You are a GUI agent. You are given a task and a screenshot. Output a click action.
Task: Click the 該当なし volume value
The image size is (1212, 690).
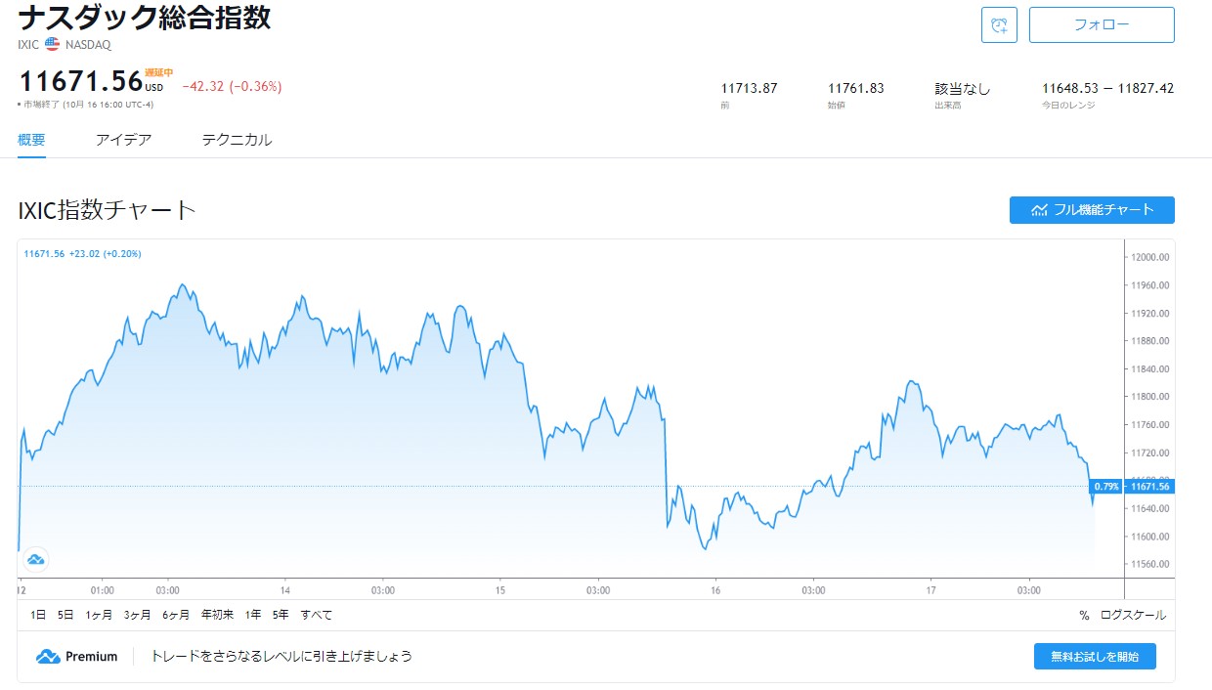click(963, 88)
